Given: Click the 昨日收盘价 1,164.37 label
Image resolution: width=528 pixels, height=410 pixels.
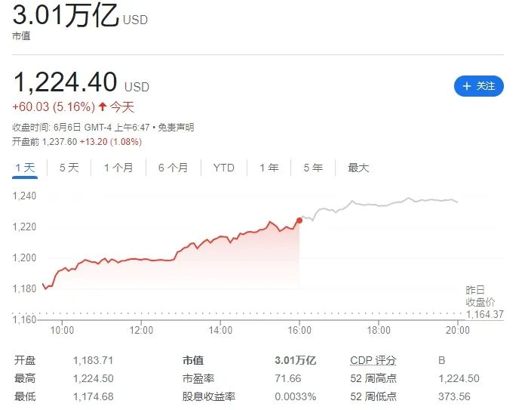Looking at the screenshot, I should pyautogui.click(x=484, y=302).
